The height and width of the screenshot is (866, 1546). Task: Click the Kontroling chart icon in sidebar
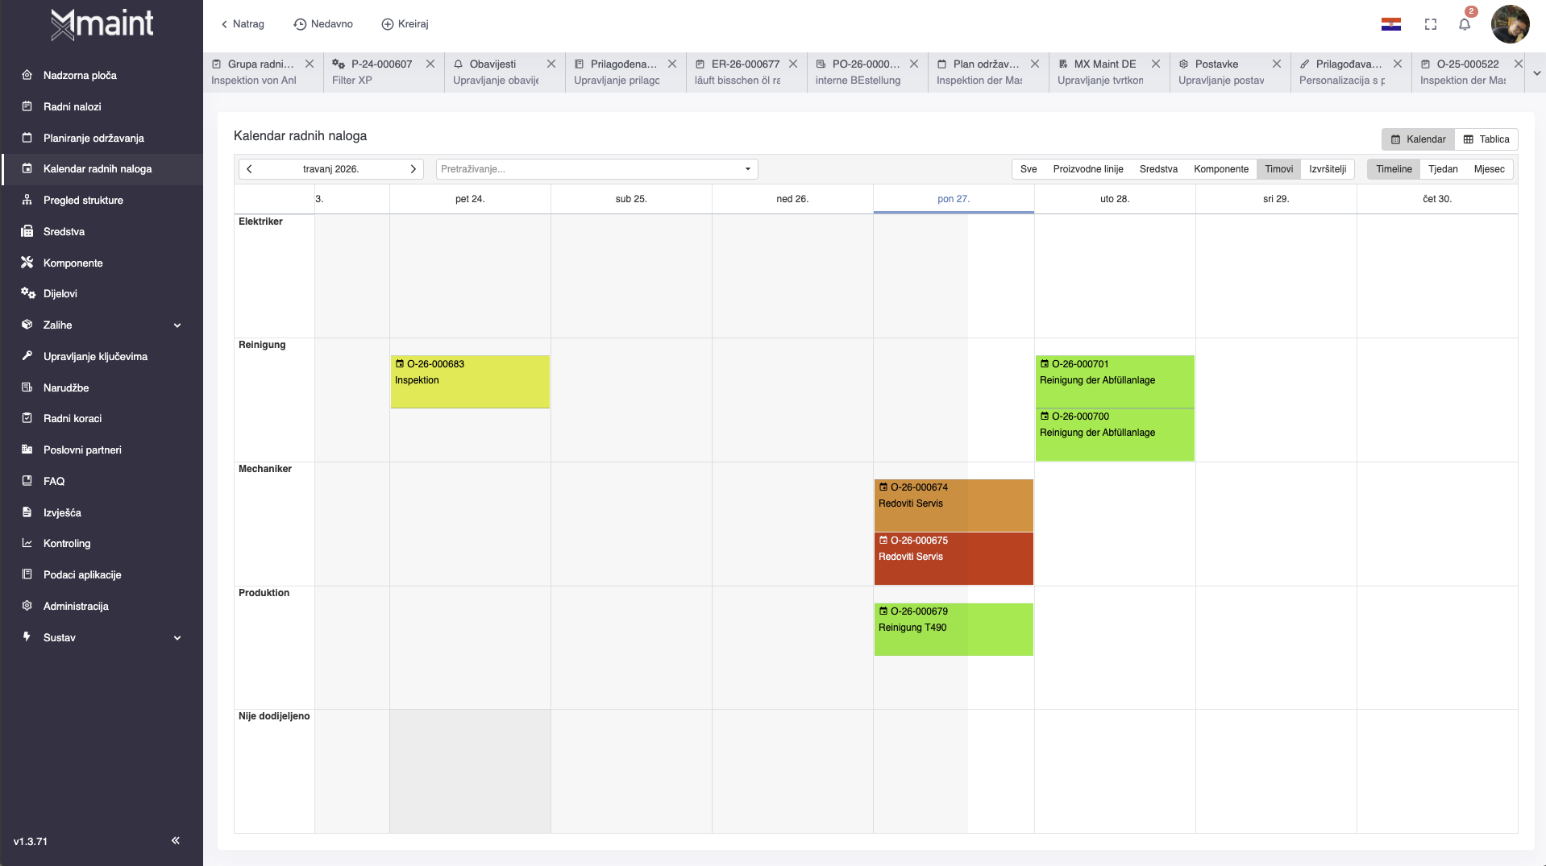27,543
